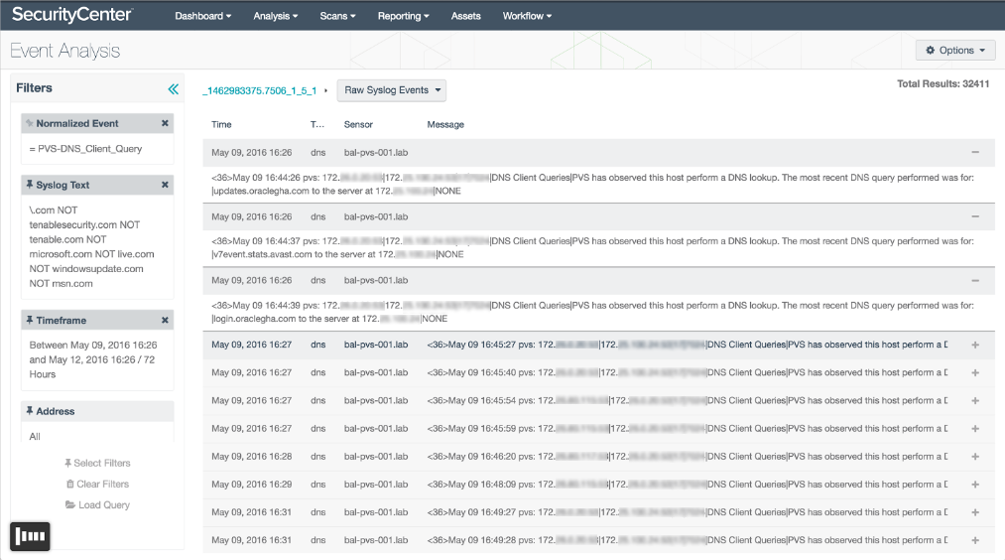
Task: Click the pin icon beside Normalized Event
Action: tap(30, 123)
